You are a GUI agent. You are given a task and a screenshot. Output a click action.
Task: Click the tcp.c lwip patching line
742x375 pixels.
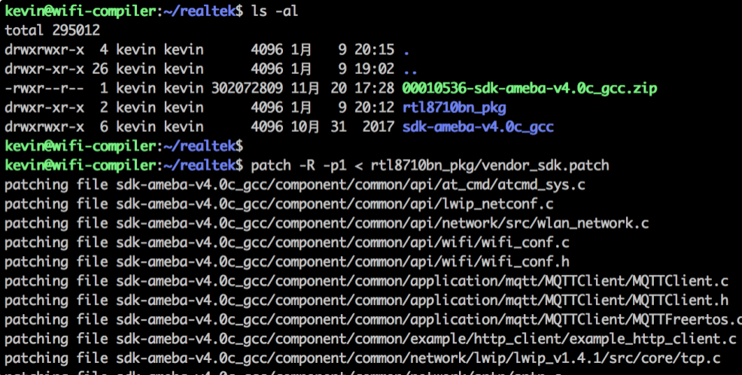[363, 358]
